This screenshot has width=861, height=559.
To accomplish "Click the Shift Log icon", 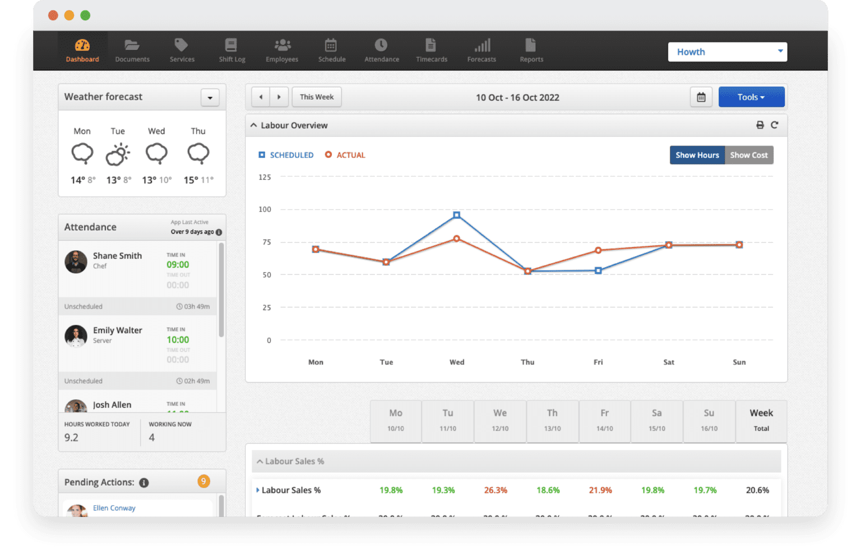I will pos(232,50).
